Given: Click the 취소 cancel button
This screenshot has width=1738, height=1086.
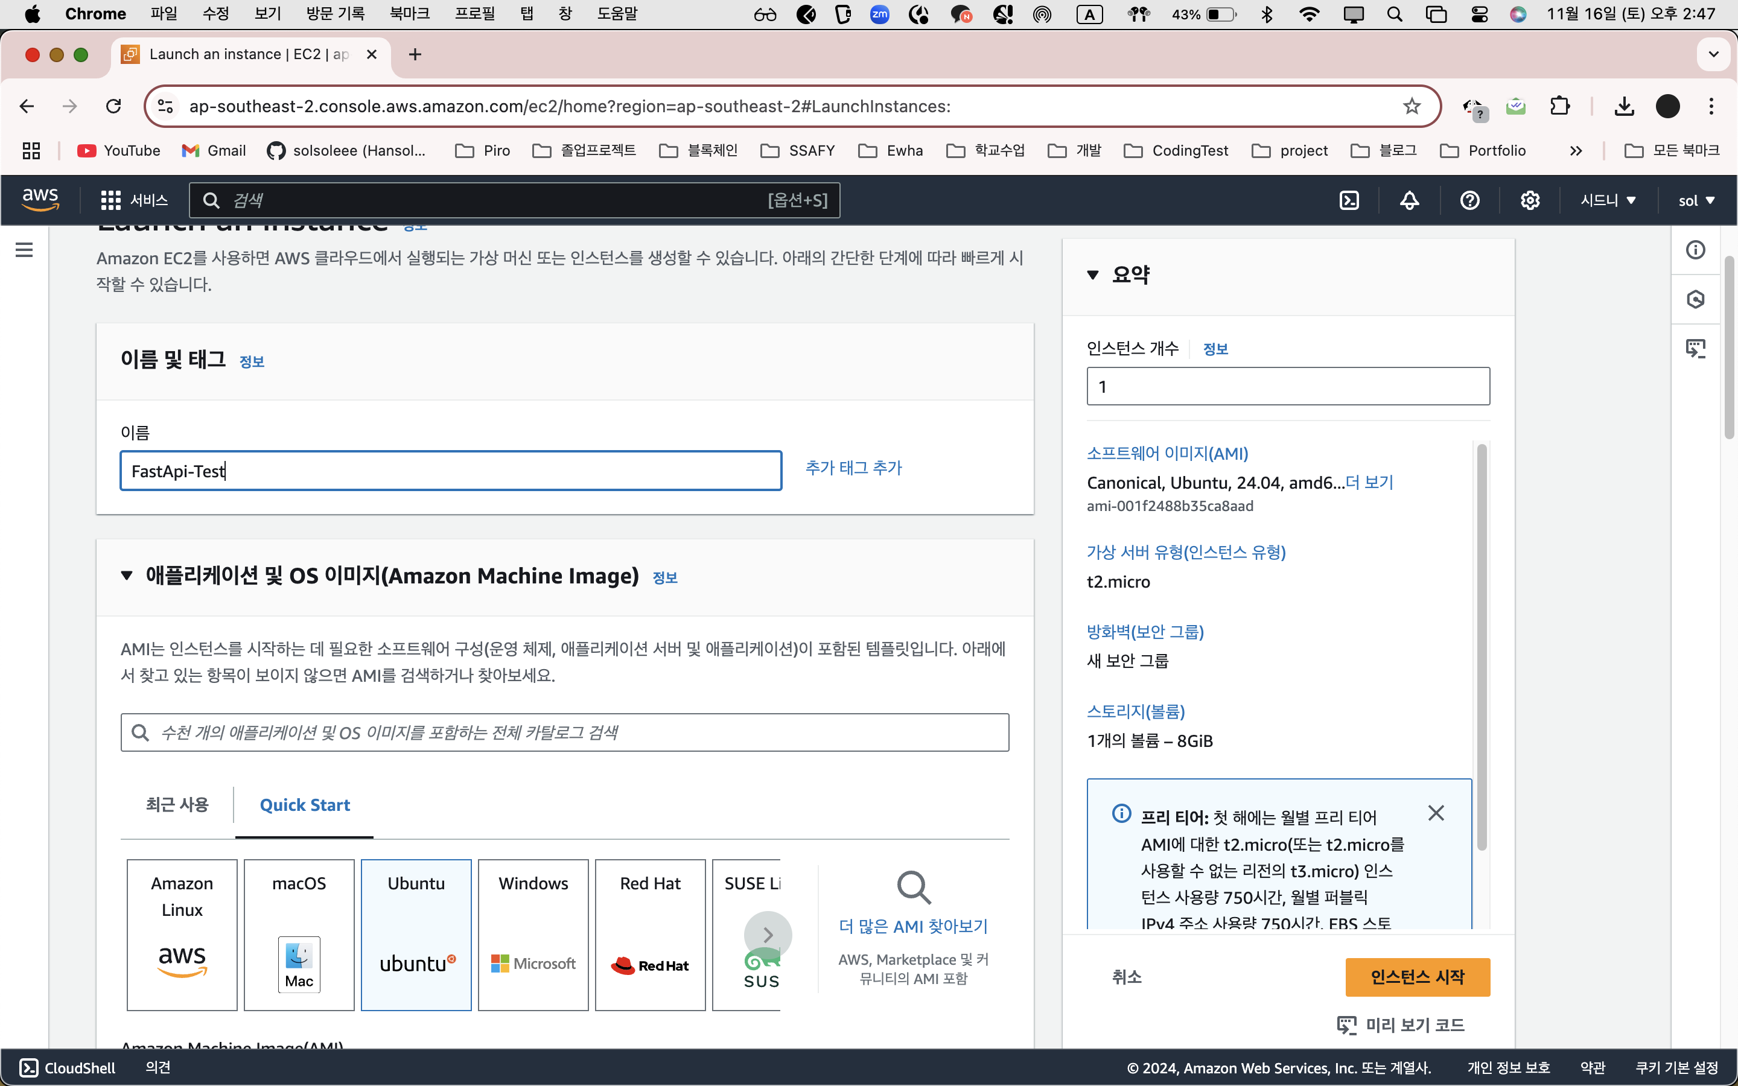Looking at the screenshot, I should click(x=1126, y=977).
